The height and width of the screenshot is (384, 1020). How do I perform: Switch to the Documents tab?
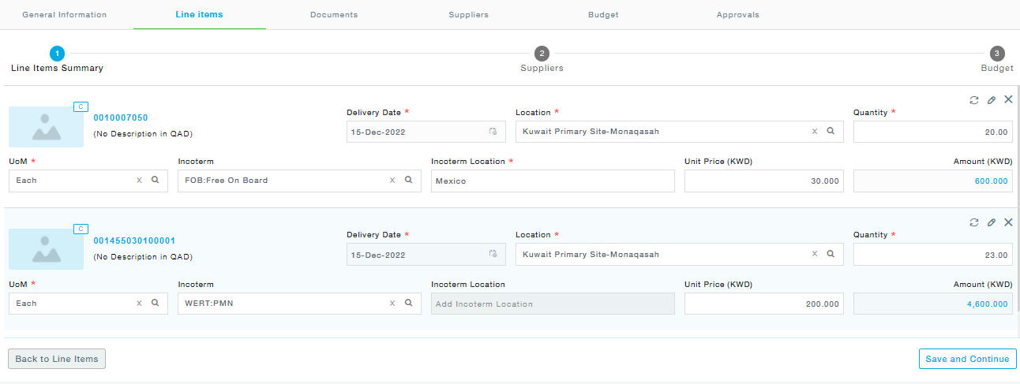point(333,15)
